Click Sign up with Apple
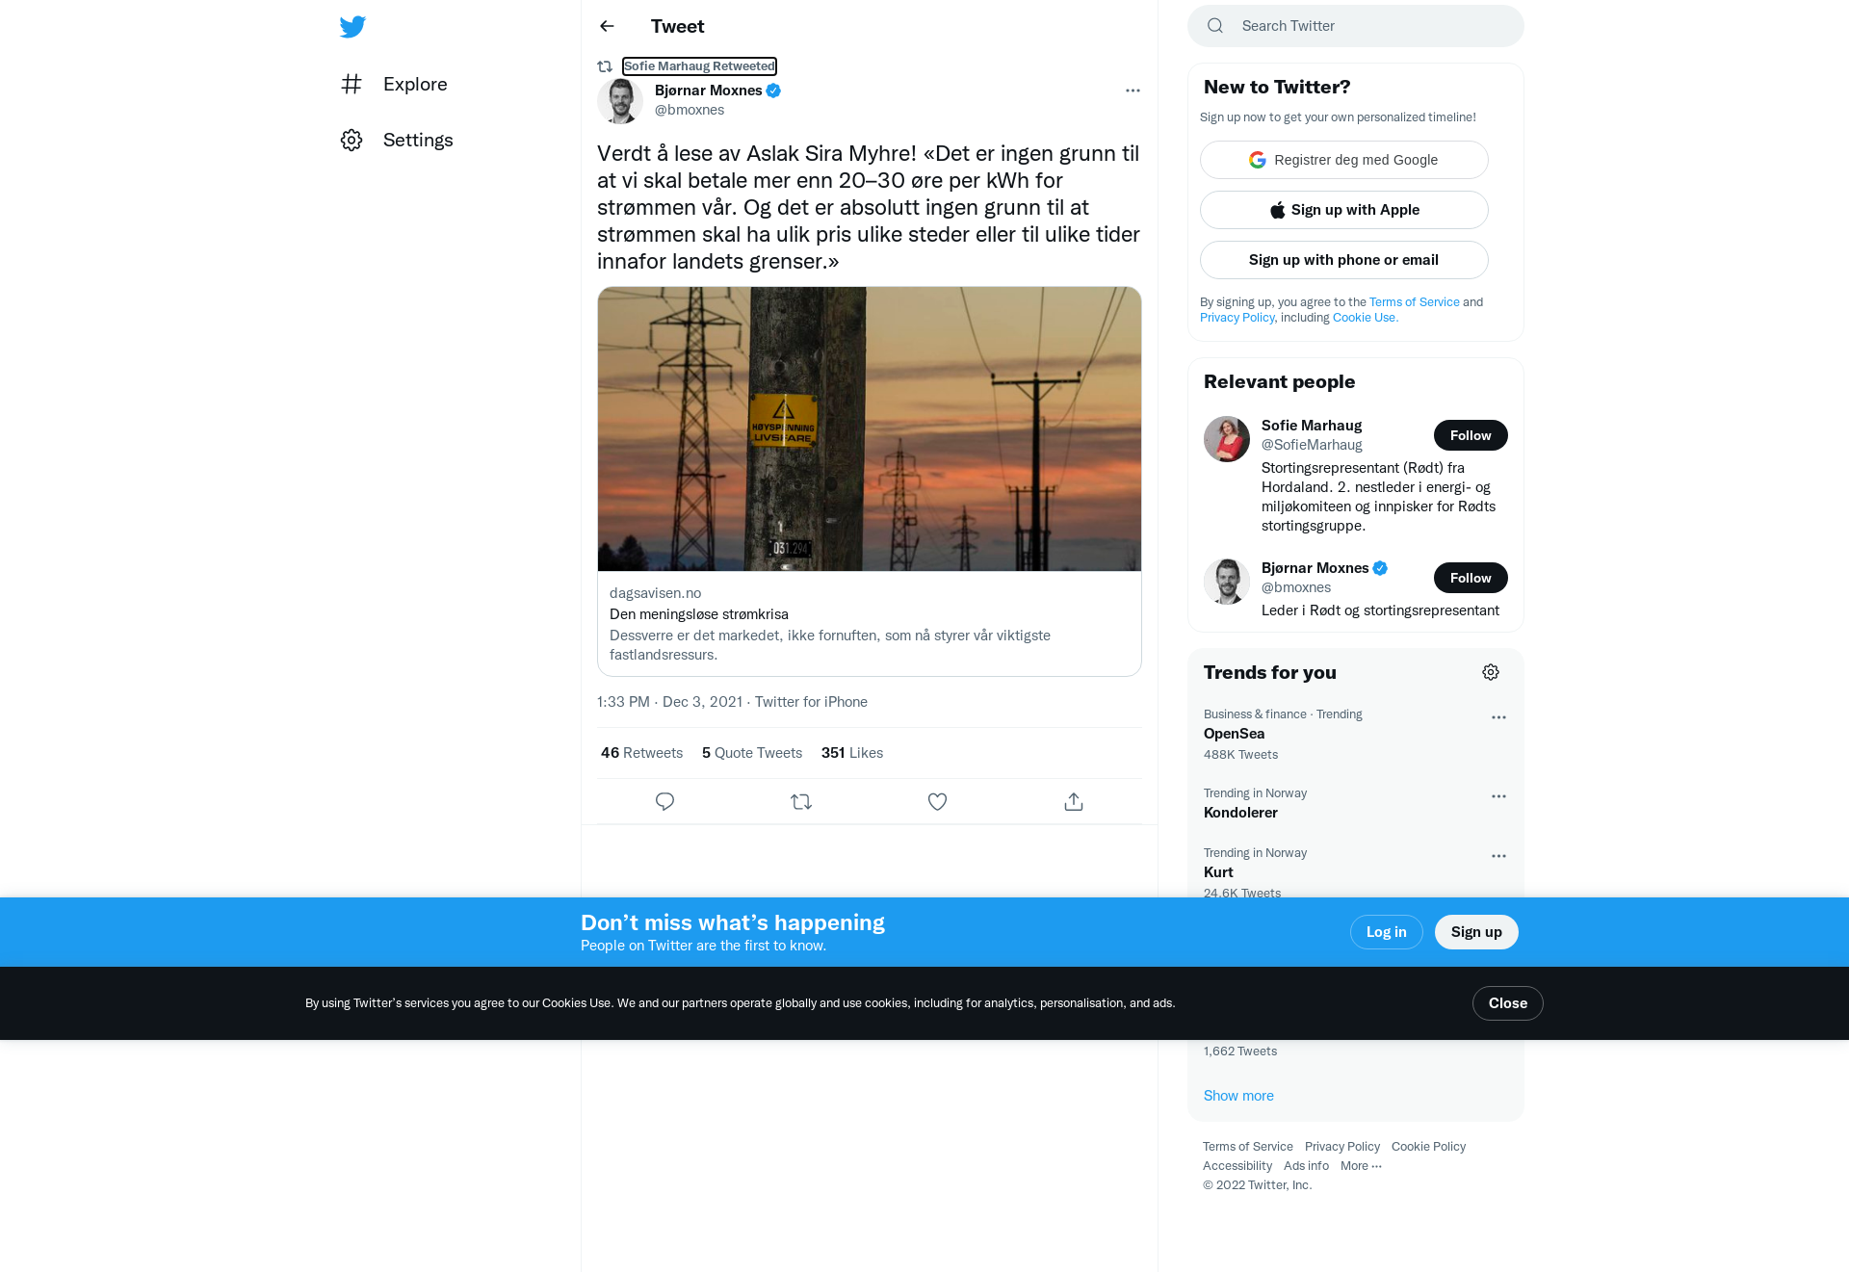The height and width of the screenshot is (1272, 1849). 1344,210
